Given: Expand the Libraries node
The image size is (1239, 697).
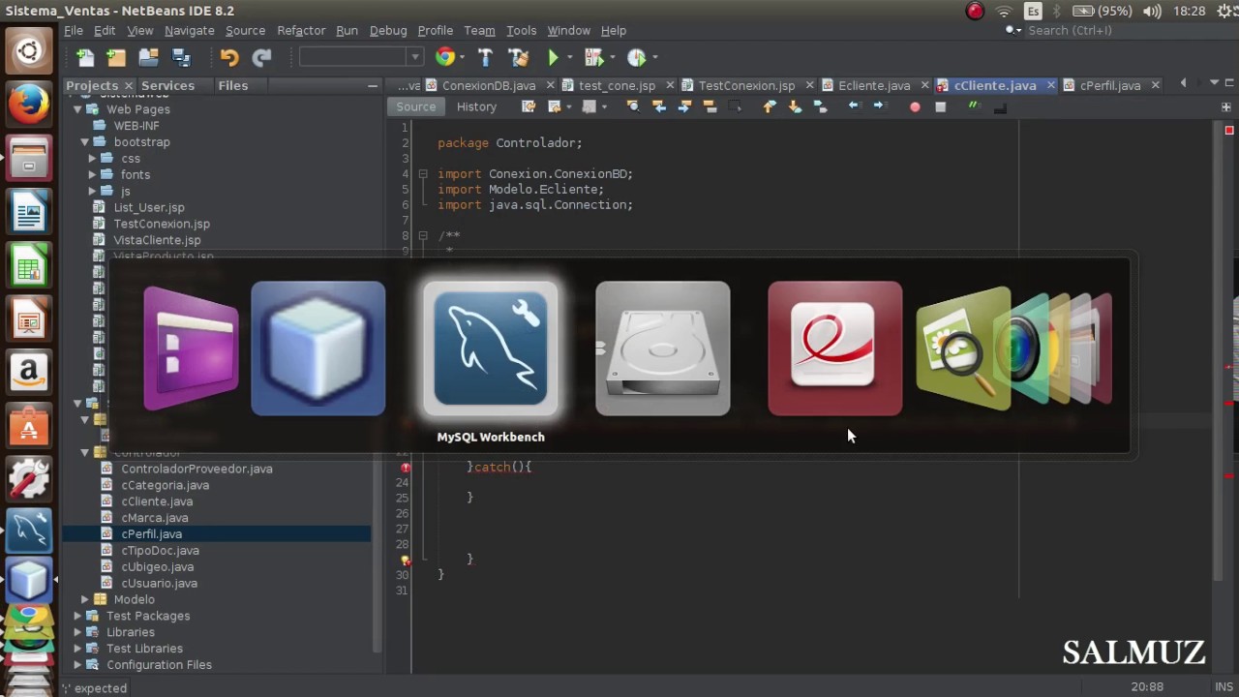Looking at the screenshot, I should coord(77,633).
